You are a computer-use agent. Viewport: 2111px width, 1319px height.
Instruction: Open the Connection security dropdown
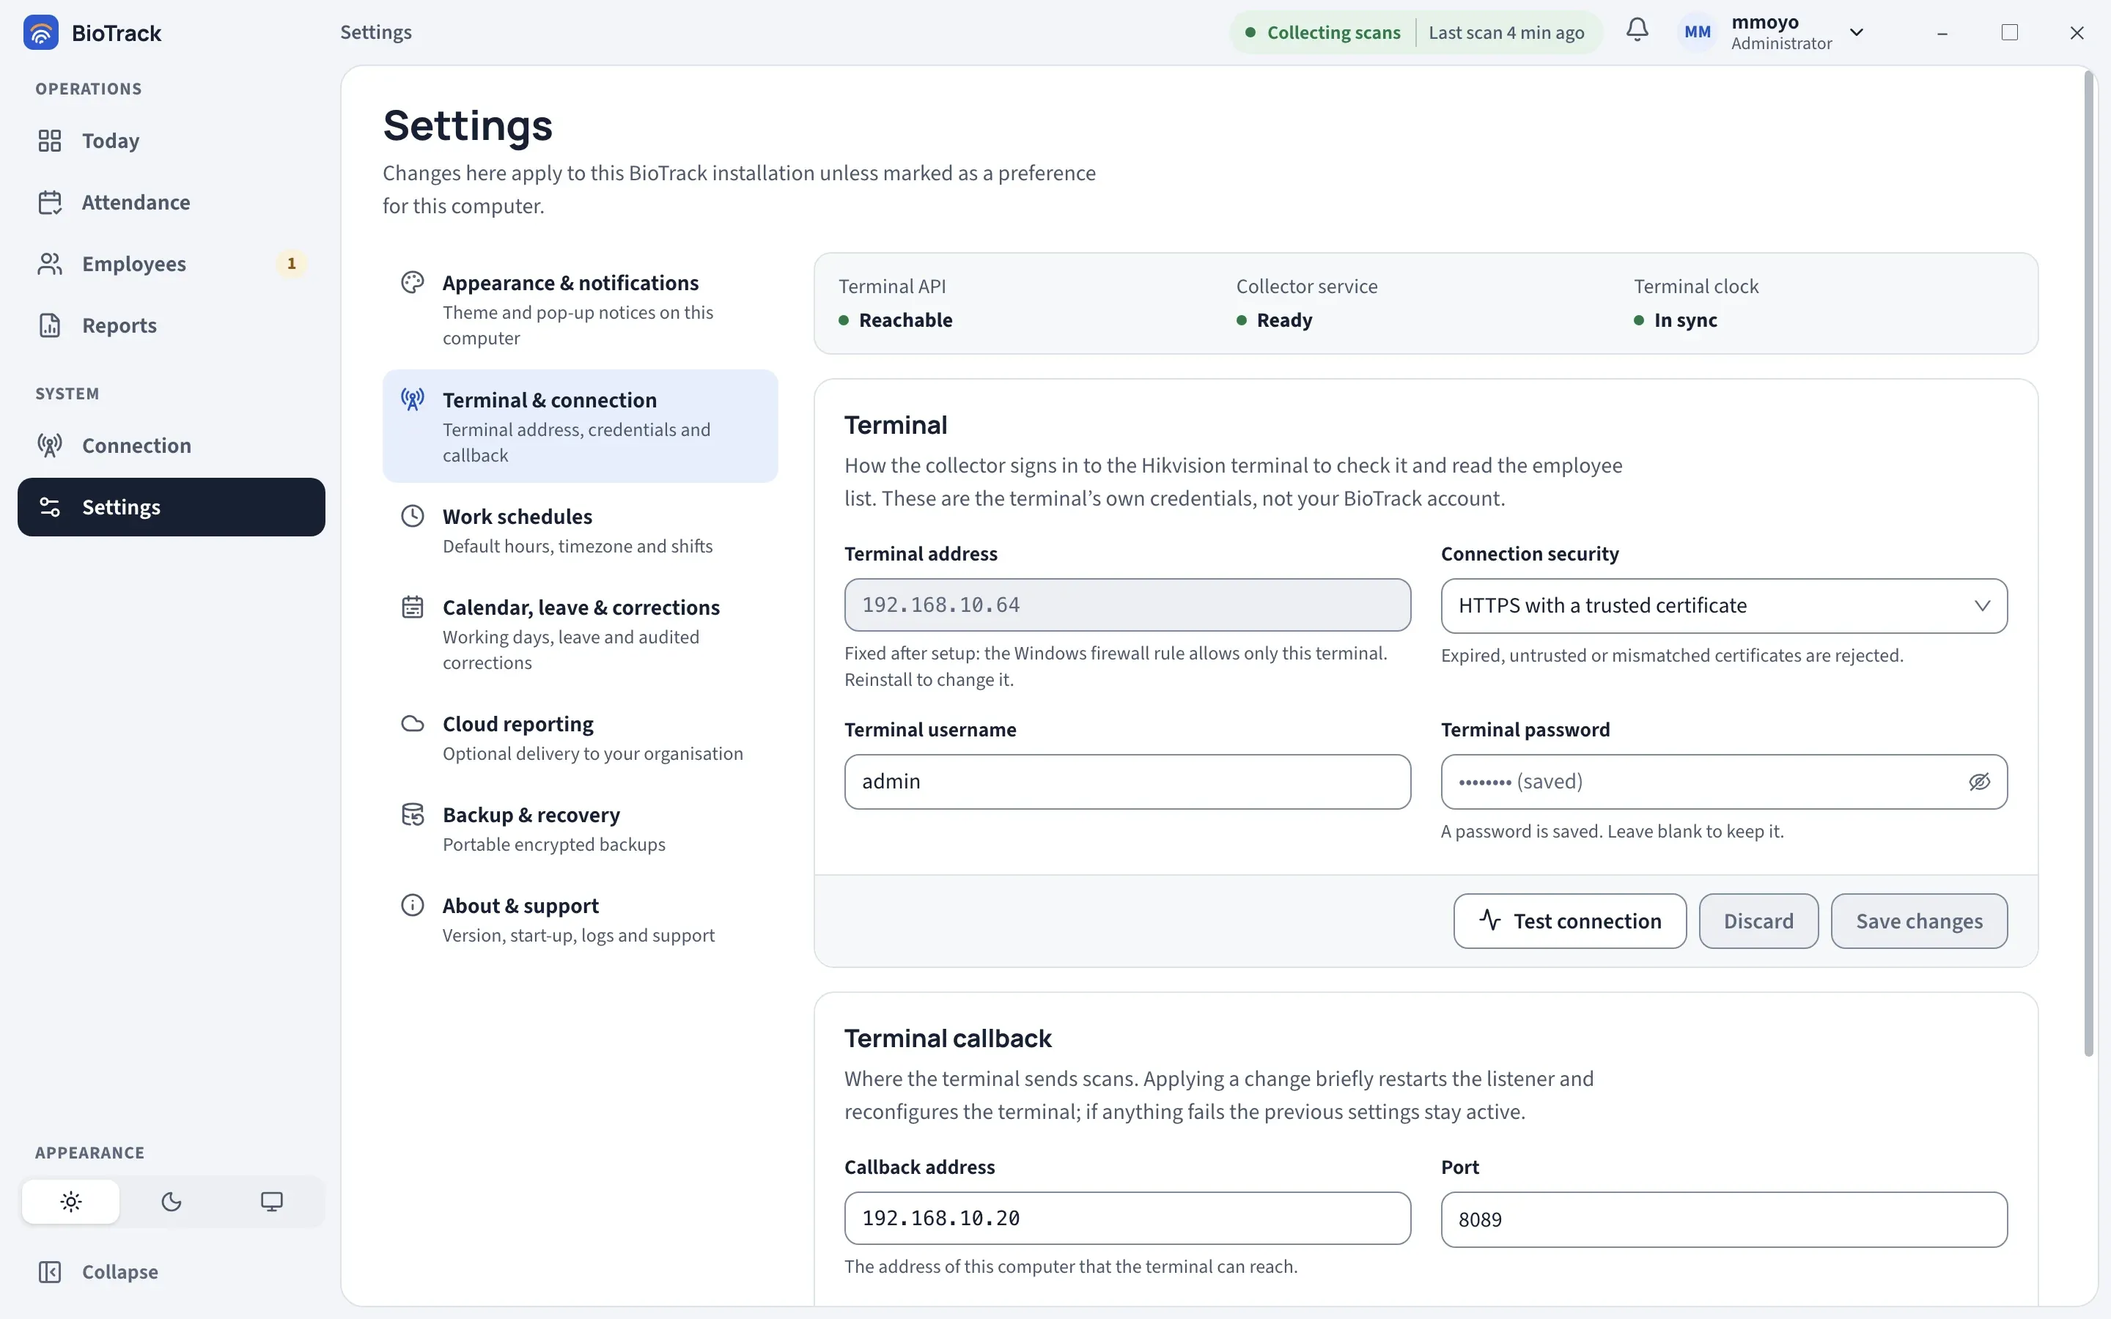1724,606
